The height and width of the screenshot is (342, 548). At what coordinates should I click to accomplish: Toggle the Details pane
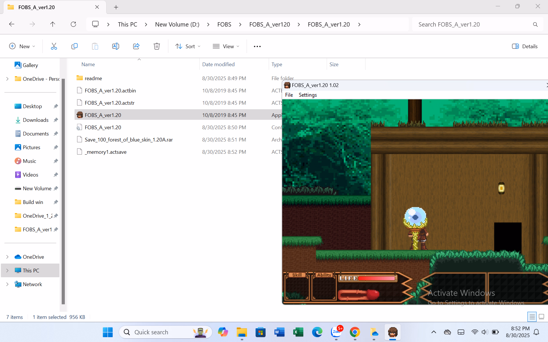click(525, 46)
